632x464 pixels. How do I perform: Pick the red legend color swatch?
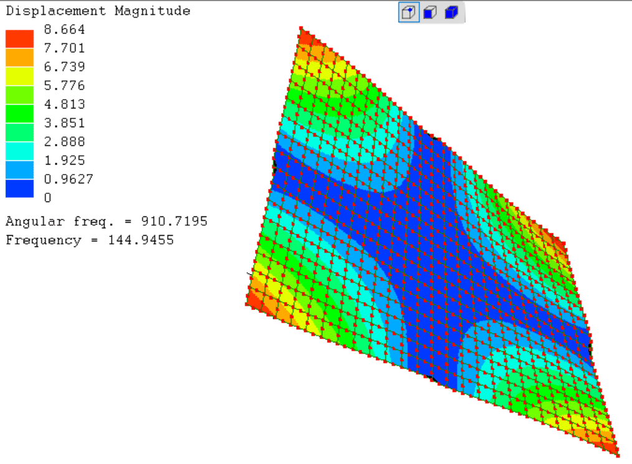coord(19,39)
